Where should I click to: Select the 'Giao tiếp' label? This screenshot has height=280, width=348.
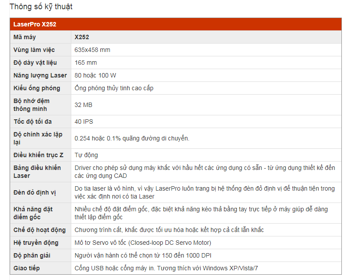26,268
